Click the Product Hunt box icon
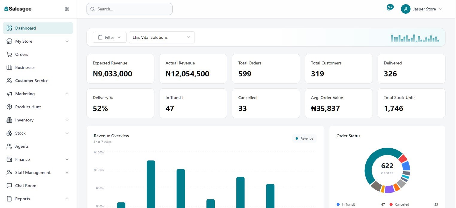Viewport: 456px width, 208px height. pos(9,107)
